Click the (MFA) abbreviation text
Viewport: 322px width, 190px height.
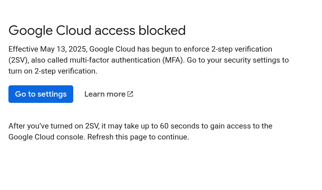[x=173, y=60]
